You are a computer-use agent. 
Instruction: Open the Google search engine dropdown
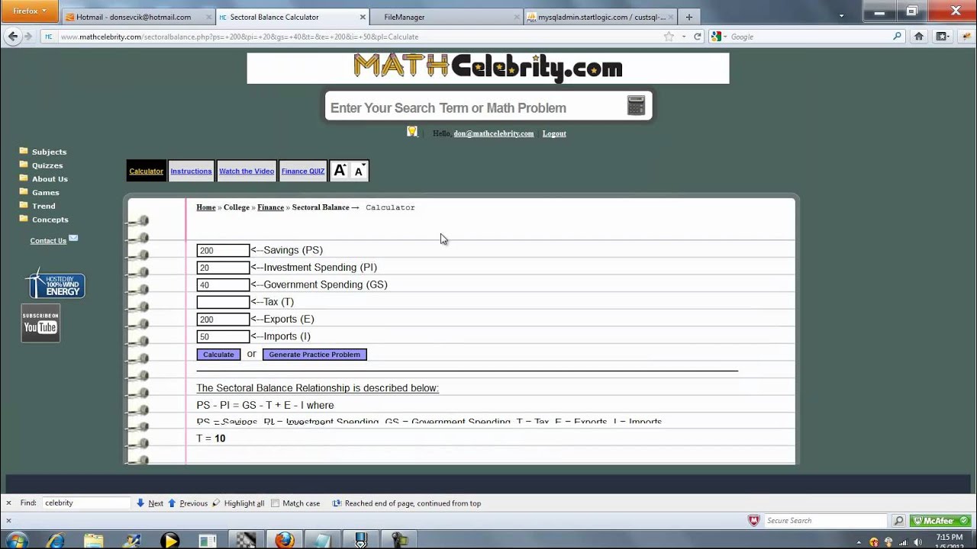coord(717,37)
